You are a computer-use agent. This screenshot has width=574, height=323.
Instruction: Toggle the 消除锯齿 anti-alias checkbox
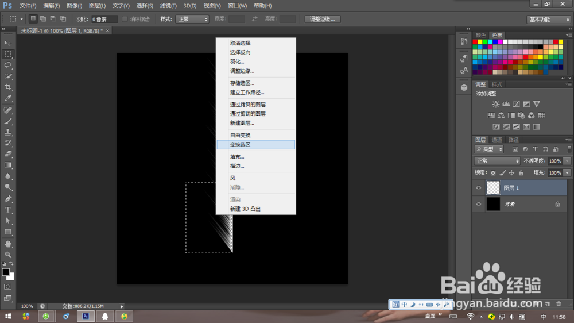125,19
